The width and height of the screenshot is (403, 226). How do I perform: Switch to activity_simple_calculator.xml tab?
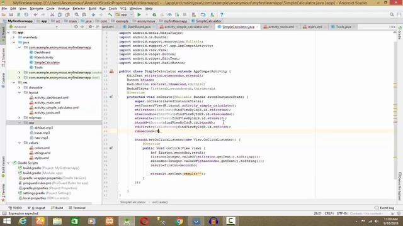[x=186, y=26]
